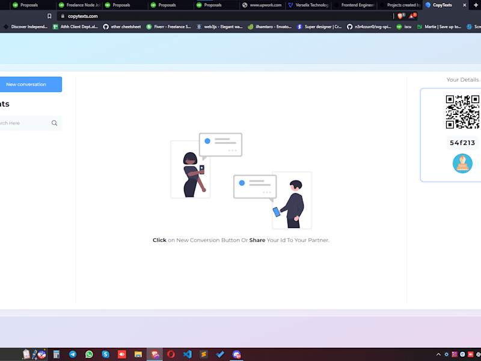Switch to the Freelance Node Jobs tab
This screenshot has height=361, width=481.
pos(79,5)
